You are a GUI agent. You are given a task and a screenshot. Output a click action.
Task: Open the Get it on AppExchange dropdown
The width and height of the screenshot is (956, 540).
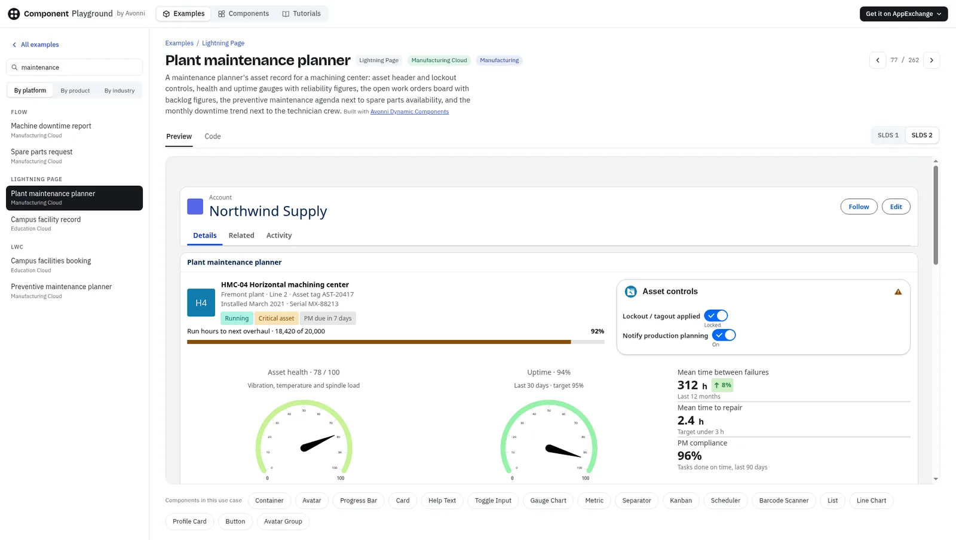[903, 14]
